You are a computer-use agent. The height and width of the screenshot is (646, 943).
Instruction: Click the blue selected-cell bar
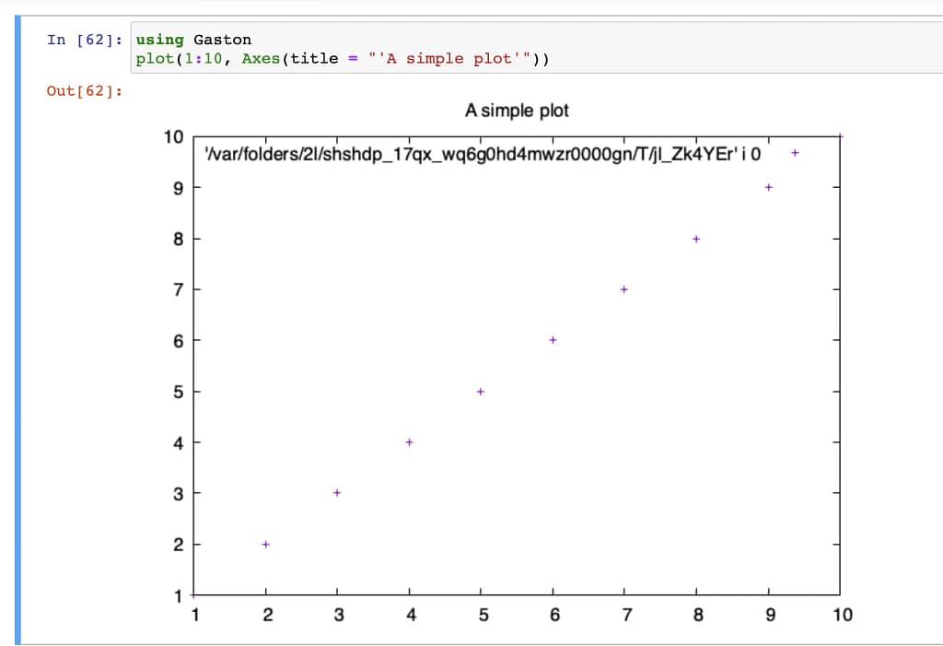click(x=17, y=330)
